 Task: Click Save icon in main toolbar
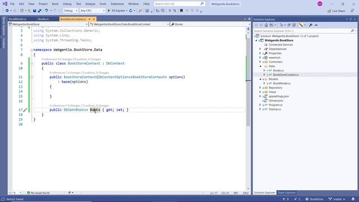pos(35,11)
